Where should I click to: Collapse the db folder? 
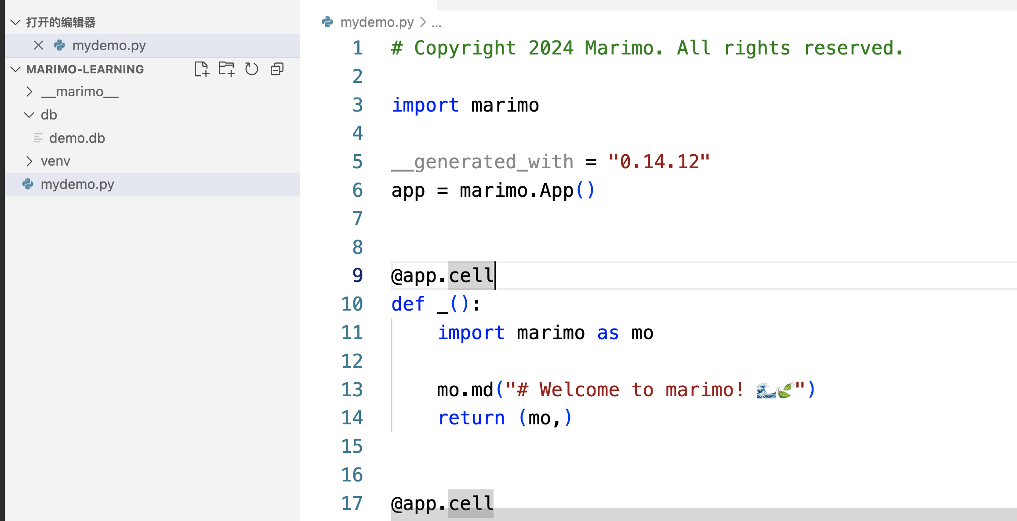click(29, 115)
